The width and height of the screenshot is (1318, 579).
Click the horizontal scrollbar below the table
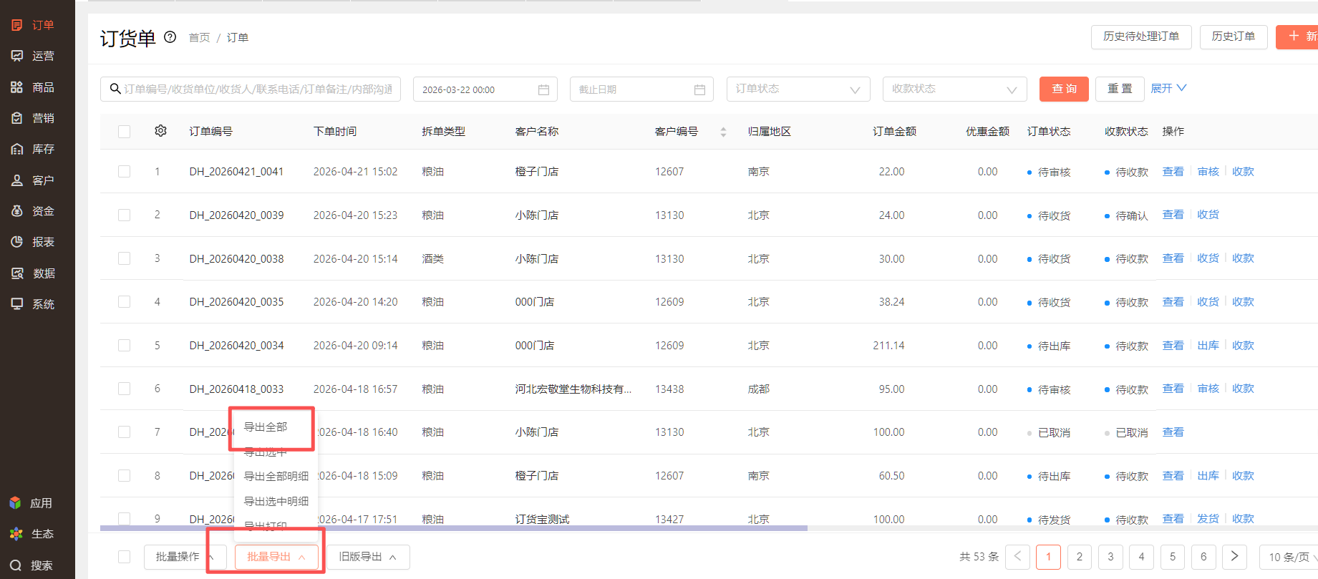click(454, 528)
